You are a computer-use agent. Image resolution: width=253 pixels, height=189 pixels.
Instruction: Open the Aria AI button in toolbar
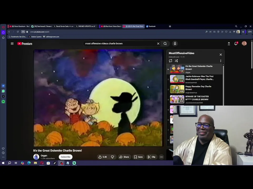(250, 32)
